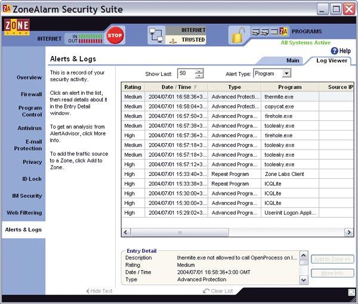Open the Web Filtering section
The image size is (358, 304).
[24, 213]
